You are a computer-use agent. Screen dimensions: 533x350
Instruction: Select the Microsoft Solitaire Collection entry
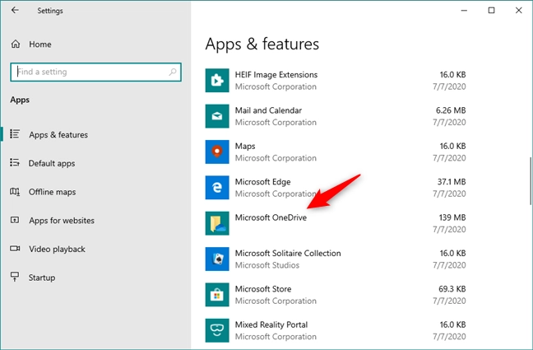[336, 259]
